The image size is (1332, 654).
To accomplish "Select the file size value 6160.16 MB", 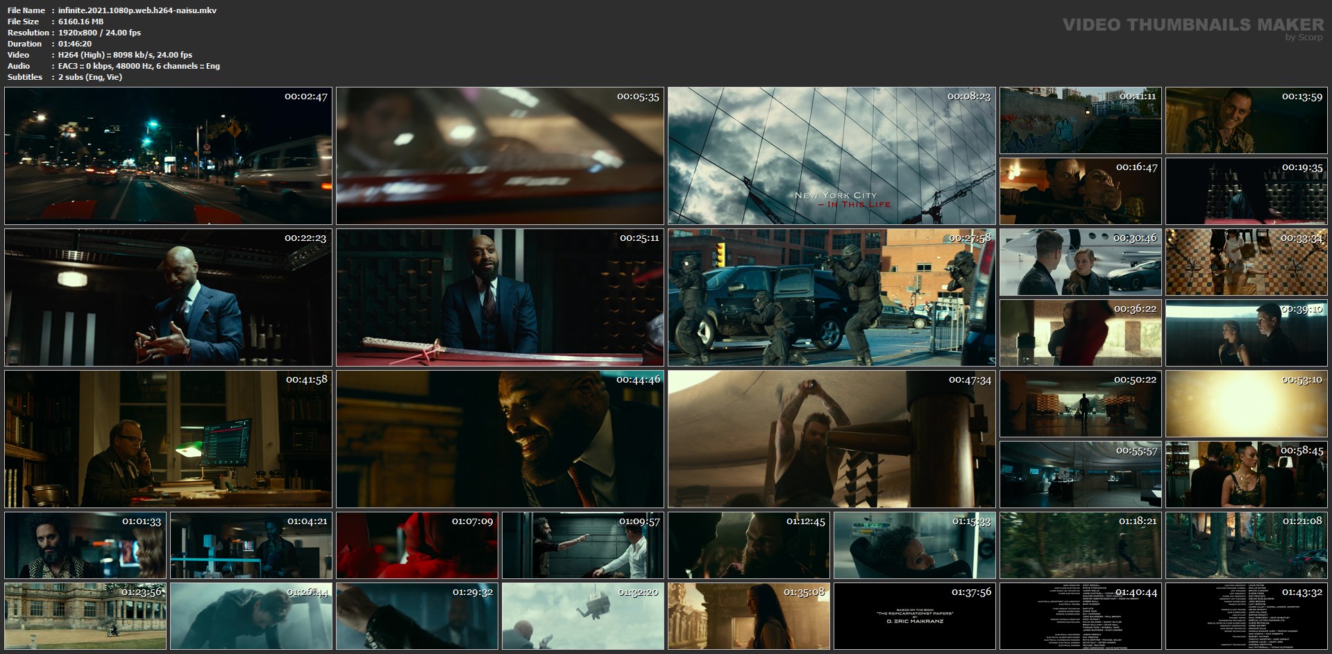I will (x=81, y=22).
